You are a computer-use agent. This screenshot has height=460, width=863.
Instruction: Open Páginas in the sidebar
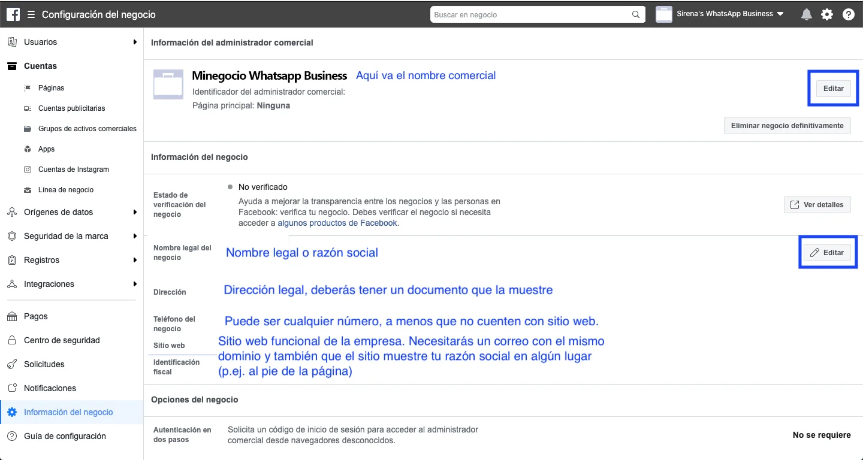[x=51, y=88]
